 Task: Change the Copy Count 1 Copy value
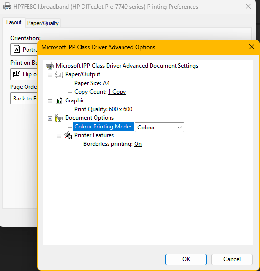[117, 92]
